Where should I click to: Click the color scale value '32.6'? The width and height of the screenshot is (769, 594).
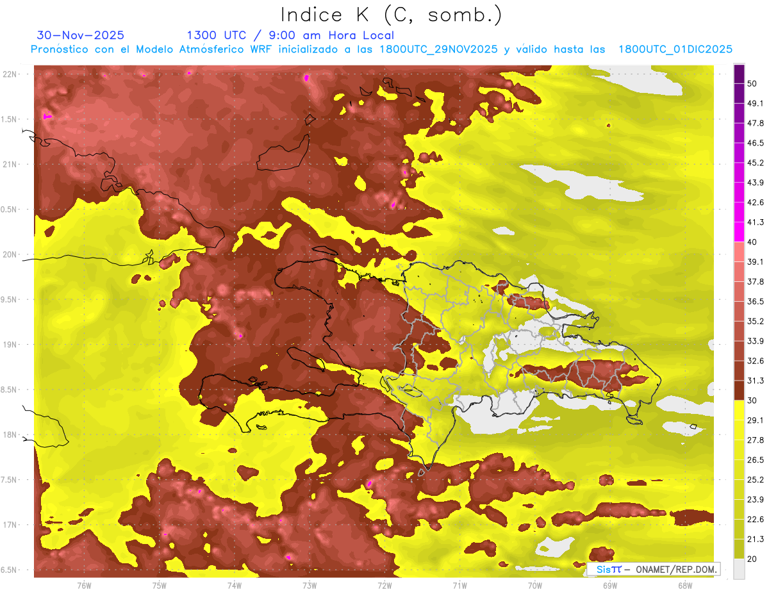click(756, 361)
